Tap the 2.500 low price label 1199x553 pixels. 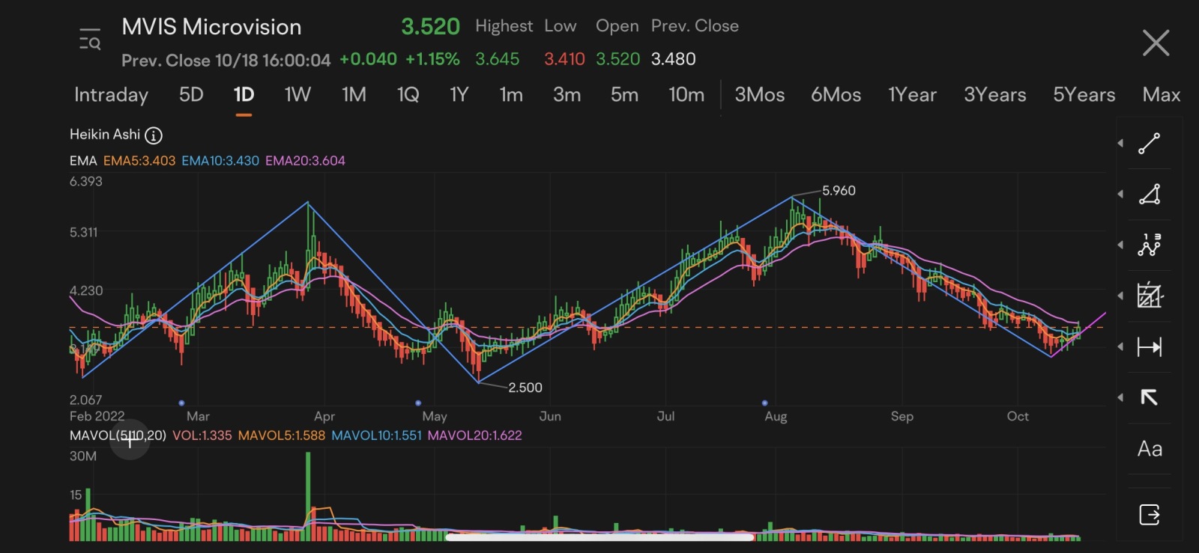[525, 388]
